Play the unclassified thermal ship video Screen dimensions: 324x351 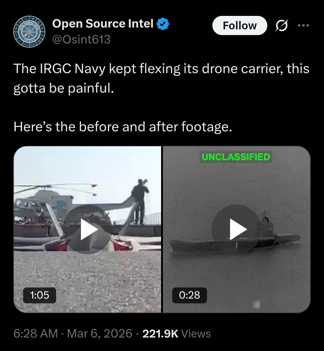point(236,229)
